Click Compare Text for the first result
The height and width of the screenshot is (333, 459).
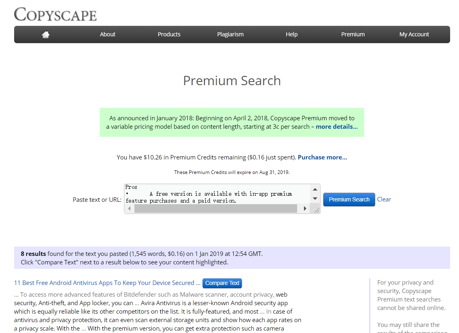[222, 283]
